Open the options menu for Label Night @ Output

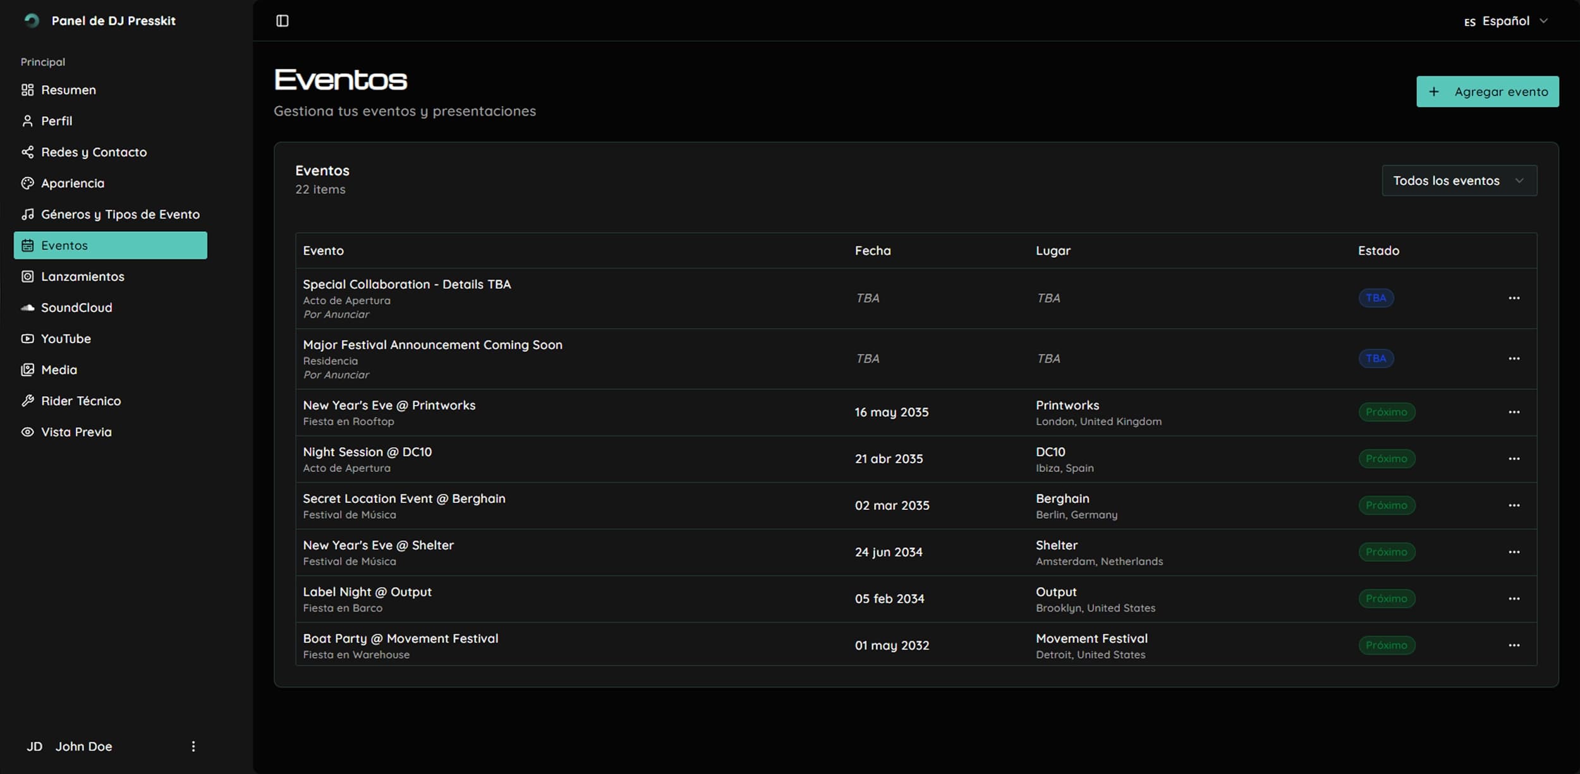(1515, 598)
